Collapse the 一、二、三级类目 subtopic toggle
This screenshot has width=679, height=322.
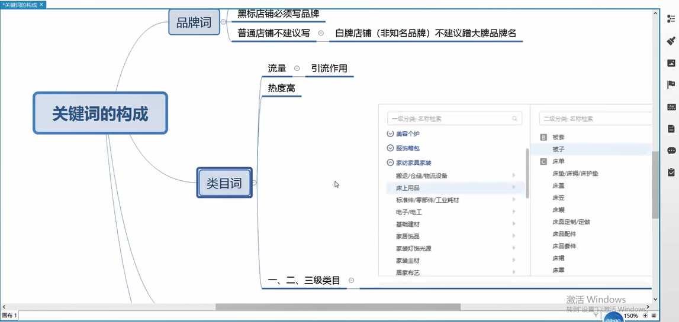[352, 280]
